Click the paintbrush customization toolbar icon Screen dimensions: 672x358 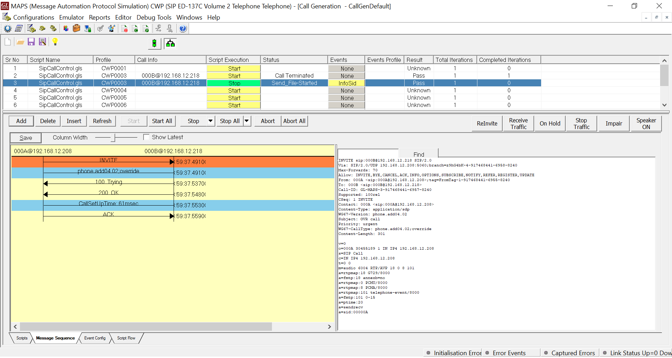click(x=112, y=29)
